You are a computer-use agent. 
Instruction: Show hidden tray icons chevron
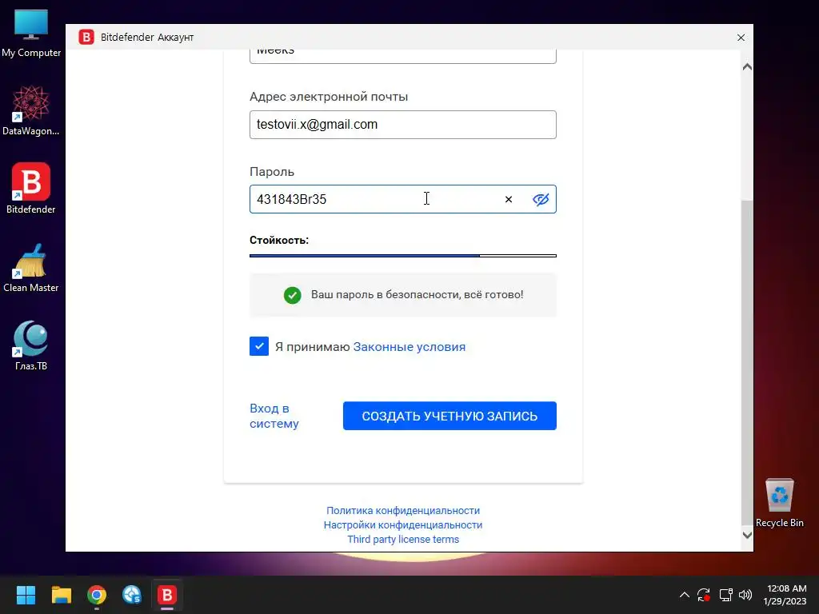pos(685,595)
